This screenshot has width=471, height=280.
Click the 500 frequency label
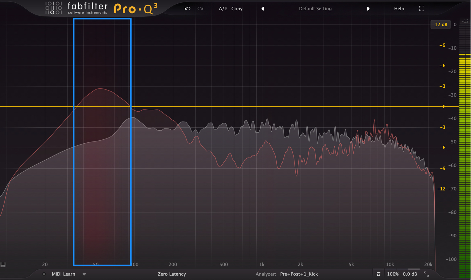(223, 265)
